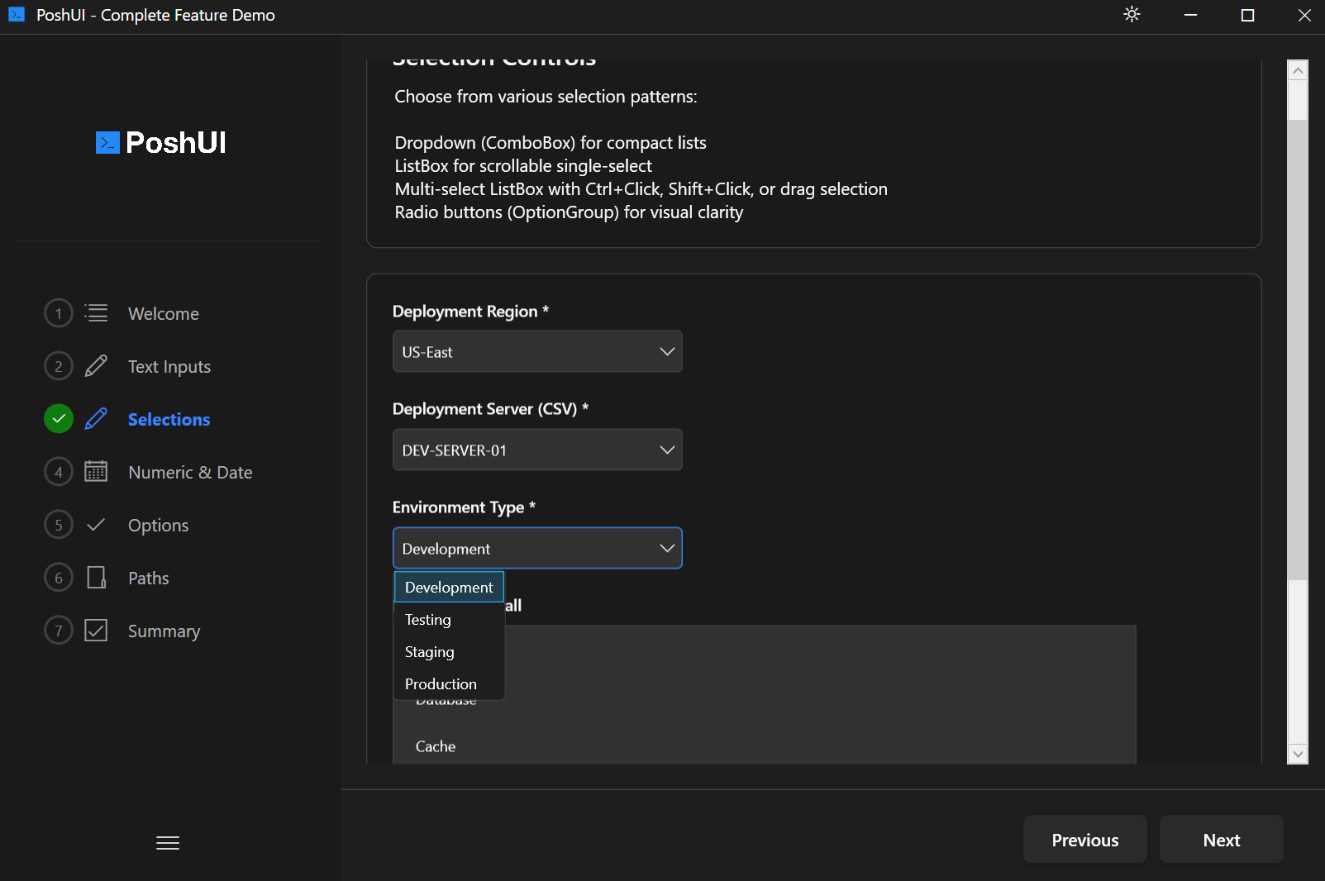Collapse the Environment Type dropdown field
The height and width of the screenshot is (881, 1325).
(x=537, y=548)
